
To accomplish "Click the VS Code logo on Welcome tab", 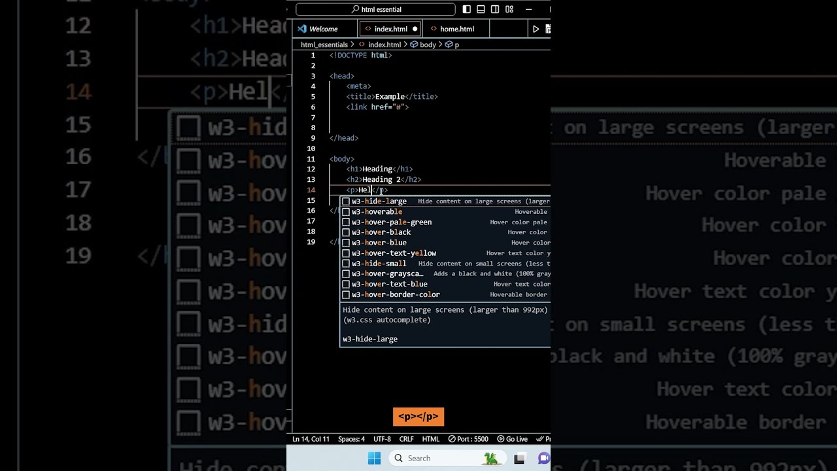I will point(302,29).
